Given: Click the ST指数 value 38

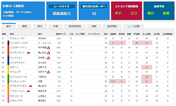Looking at the screenshot, I should (x=137, y=43).
